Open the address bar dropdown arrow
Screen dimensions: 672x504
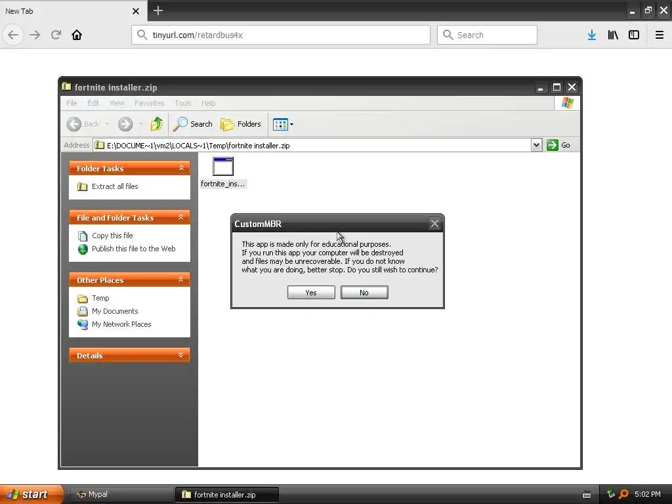tap(536, 145)
